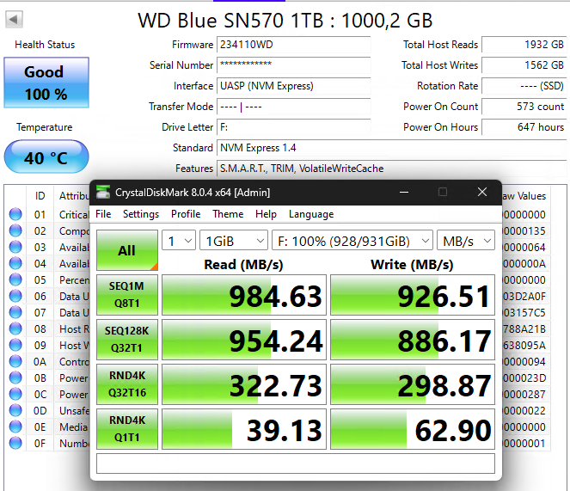
Task: Open the Help menu in CrystalDiskMark
Action: [266, 214]
